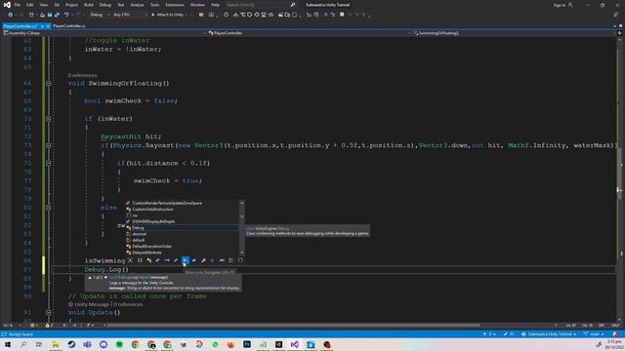This screenshot has width=625, height=351.
Task: Click the Save All toolbar icon
Action: (x=57, y=15)
